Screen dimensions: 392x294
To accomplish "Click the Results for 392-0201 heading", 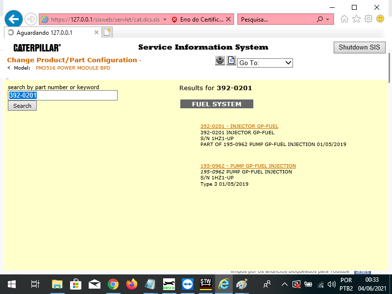I will click(216, 88).
